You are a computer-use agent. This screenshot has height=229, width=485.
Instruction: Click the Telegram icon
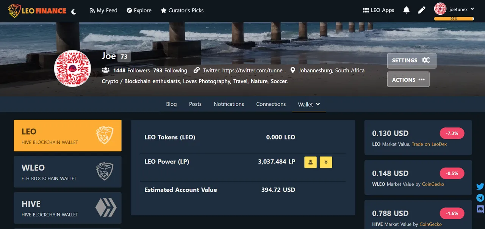pyautogui.click(x=480, y=198)
